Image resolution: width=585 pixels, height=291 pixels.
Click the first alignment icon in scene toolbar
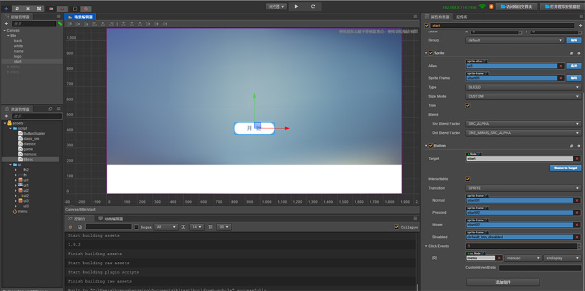70,24
